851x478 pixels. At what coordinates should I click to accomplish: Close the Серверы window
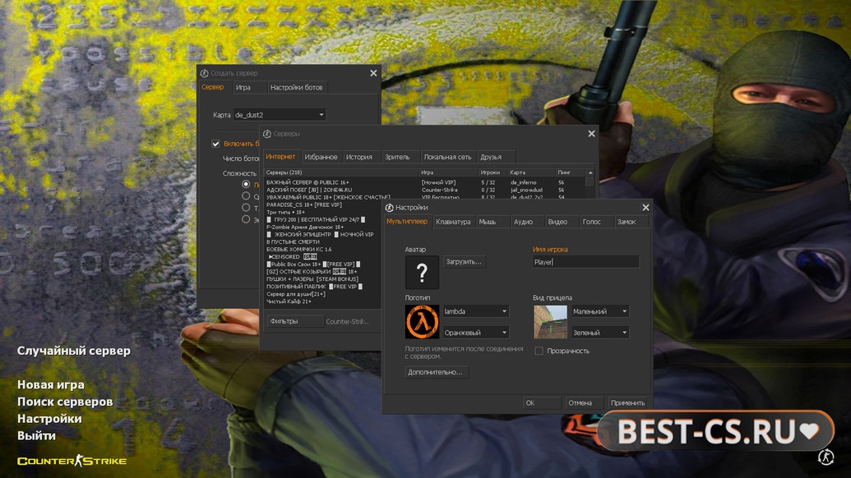[591, 133]
